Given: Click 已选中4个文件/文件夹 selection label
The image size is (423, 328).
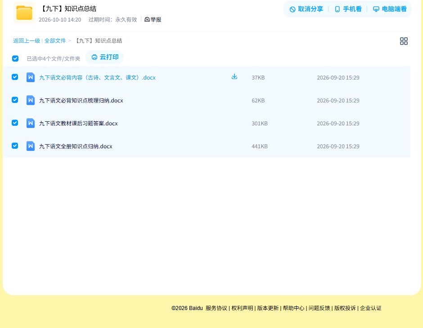Looking at the screenshot, I should pyautogui.click(x=54, y=59).
